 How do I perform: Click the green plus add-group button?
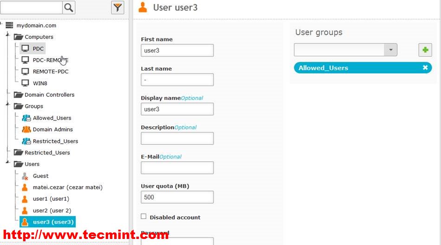tap(425, 50)
